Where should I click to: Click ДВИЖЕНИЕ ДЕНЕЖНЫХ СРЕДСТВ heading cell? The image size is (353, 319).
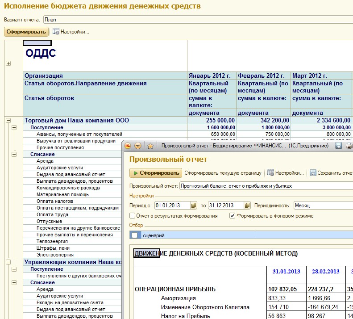(216, 253)
